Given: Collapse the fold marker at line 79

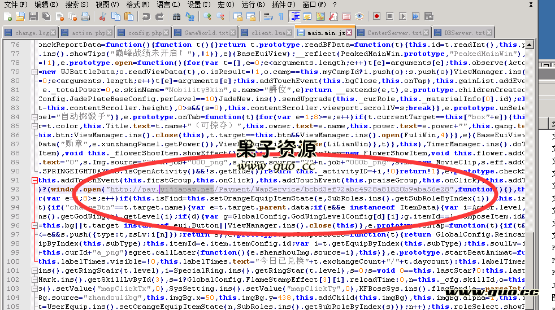Looking at the screenshot, I should click(x=34, y=72).
